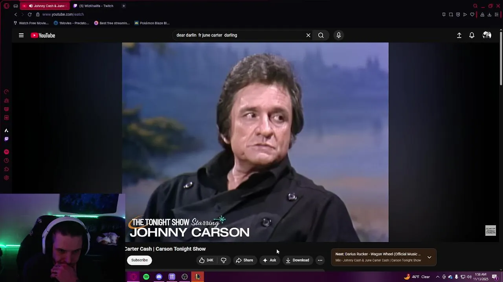Dislike the video
Viewport: 503px width, 282px height.
224,260
